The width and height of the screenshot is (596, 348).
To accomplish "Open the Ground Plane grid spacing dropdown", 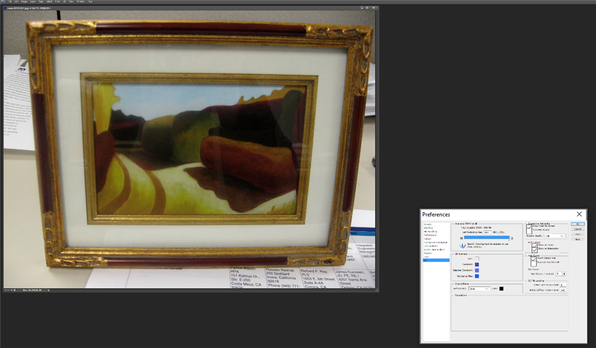I will [x=480, y=288].
